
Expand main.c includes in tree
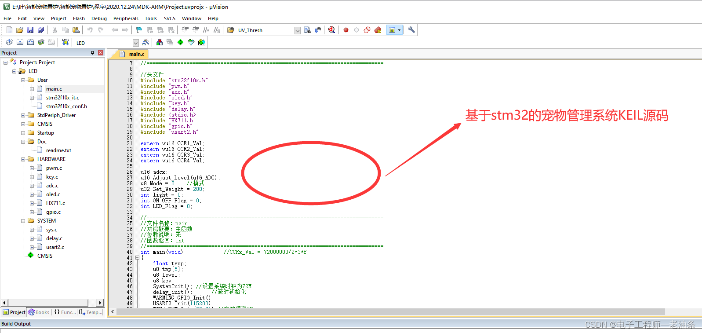tap(32, 89)
